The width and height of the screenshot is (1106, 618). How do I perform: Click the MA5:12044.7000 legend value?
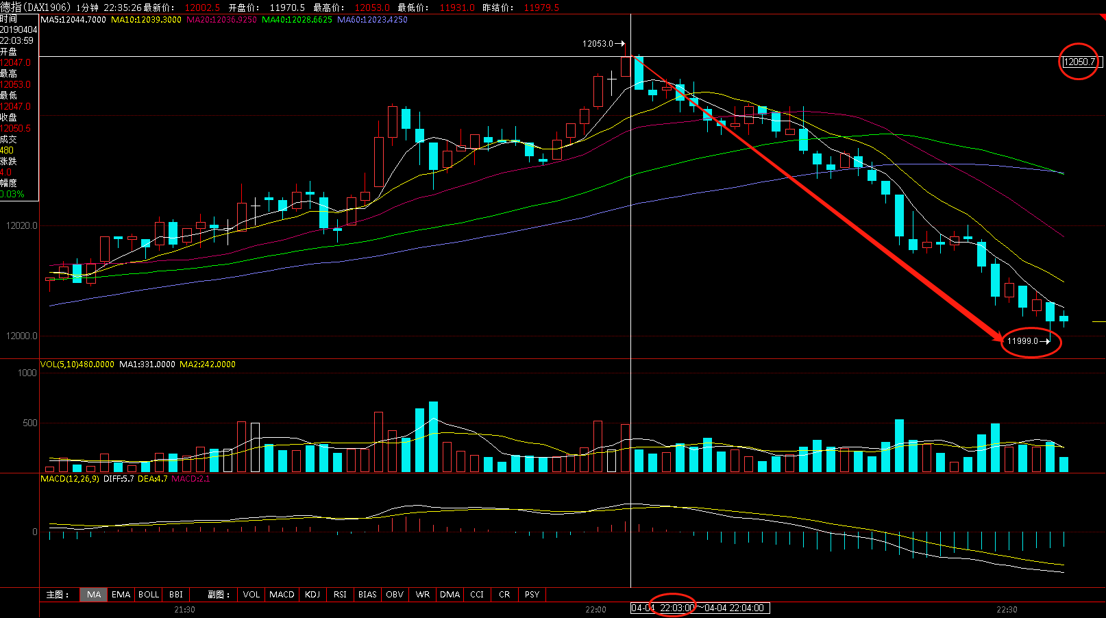click(73, 20)
